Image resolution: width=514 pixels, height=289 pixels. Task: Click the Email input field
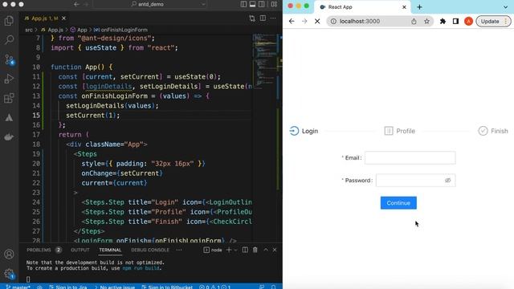point(410,157)
